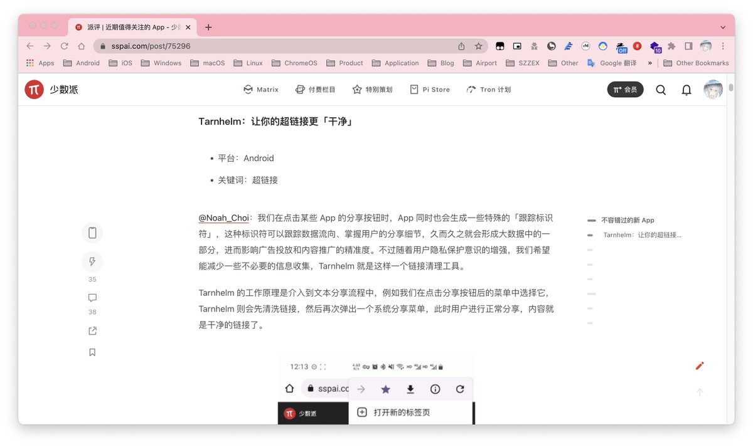
Task: Open comments via the speech bubble icon
Action: (x=92, y=298)
